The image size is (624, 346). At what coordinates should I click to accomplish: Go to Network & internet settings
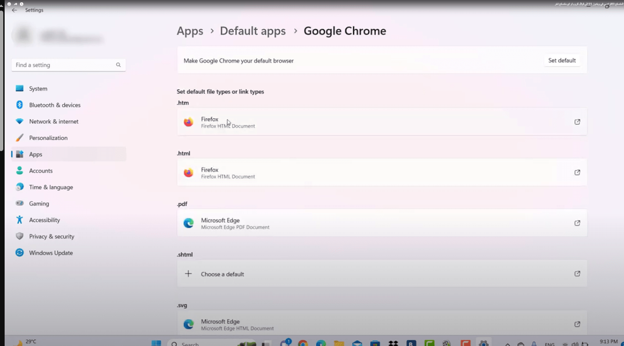(68, 121)
